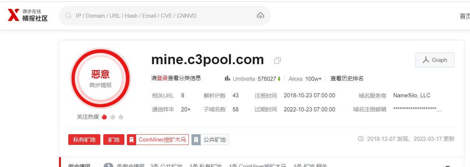Click the search magnifier icon

tap(68, 15)
